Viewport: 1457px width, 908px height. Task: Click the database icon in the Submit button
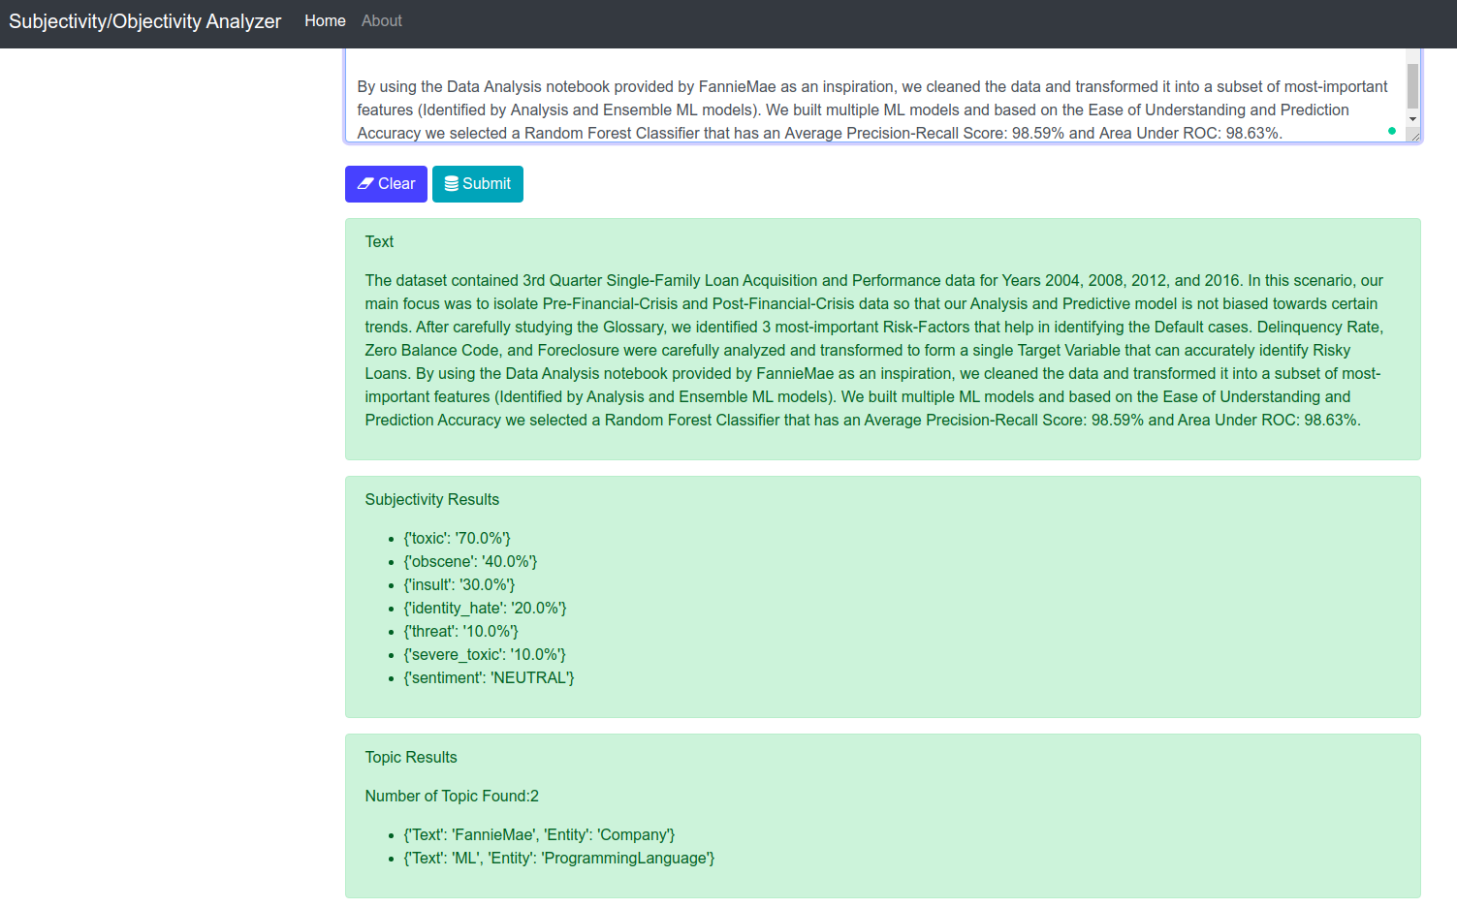tap(452, 184)
